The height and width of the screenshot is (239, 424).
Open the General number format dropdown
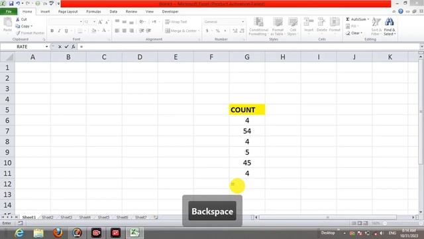[x=242, y=22]
